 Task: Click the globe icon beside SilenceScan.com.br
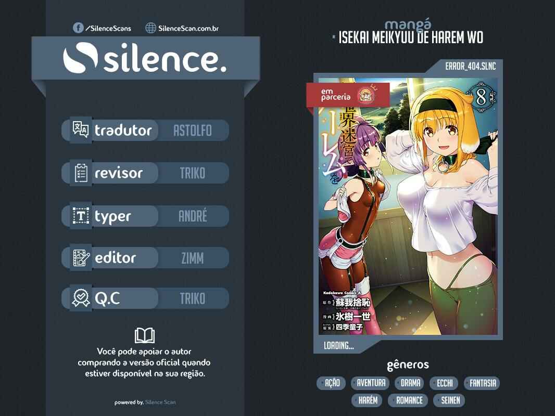151,28
